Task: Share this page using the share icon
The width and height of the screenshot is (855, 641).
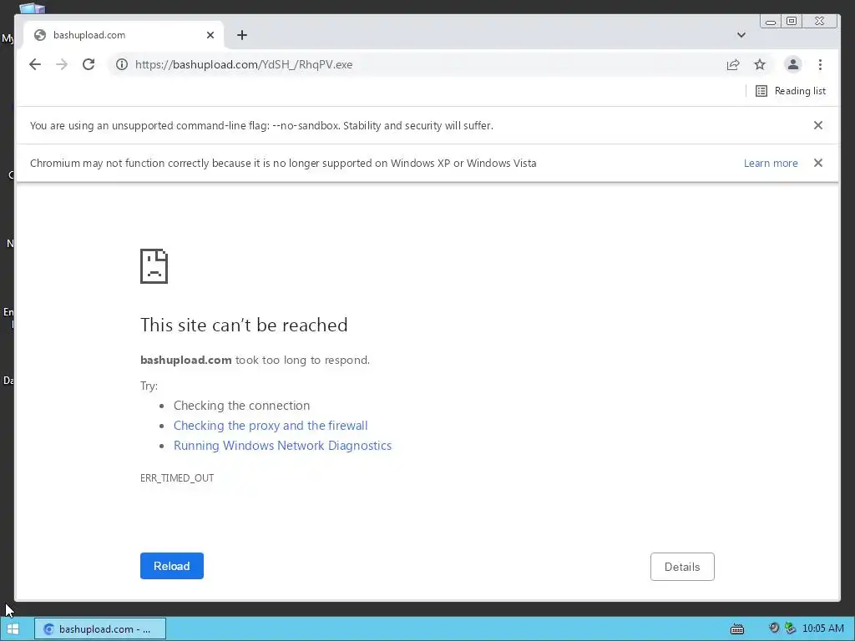Action: tap(733, 64)
